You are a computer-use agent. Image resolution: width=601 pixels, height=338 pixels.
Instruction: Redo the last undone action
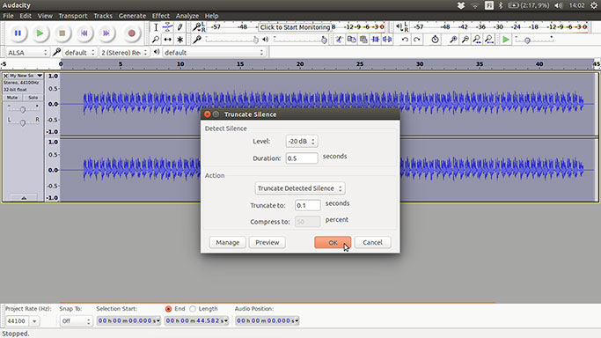pyautogui.click(x=417, y=40)
